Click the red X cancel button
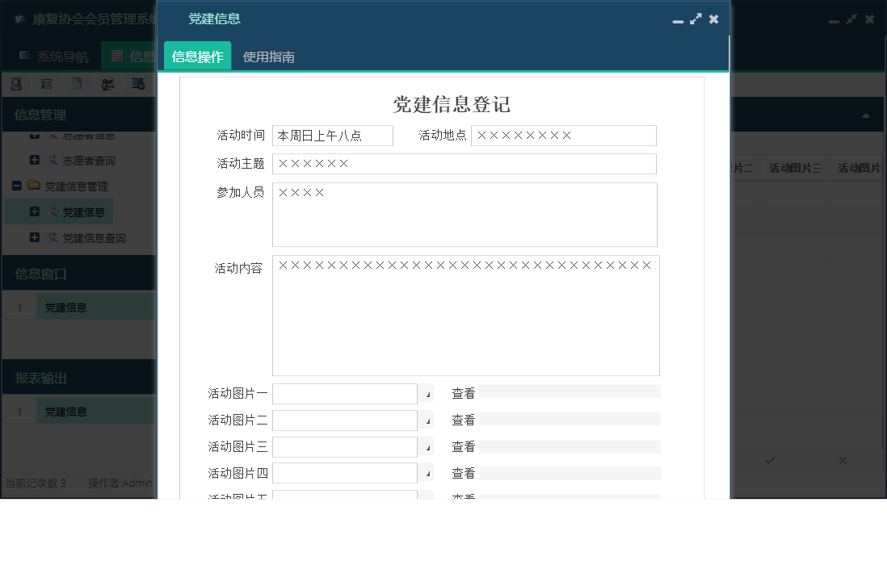This screenshot has width=887, height=569. [843, 460]
